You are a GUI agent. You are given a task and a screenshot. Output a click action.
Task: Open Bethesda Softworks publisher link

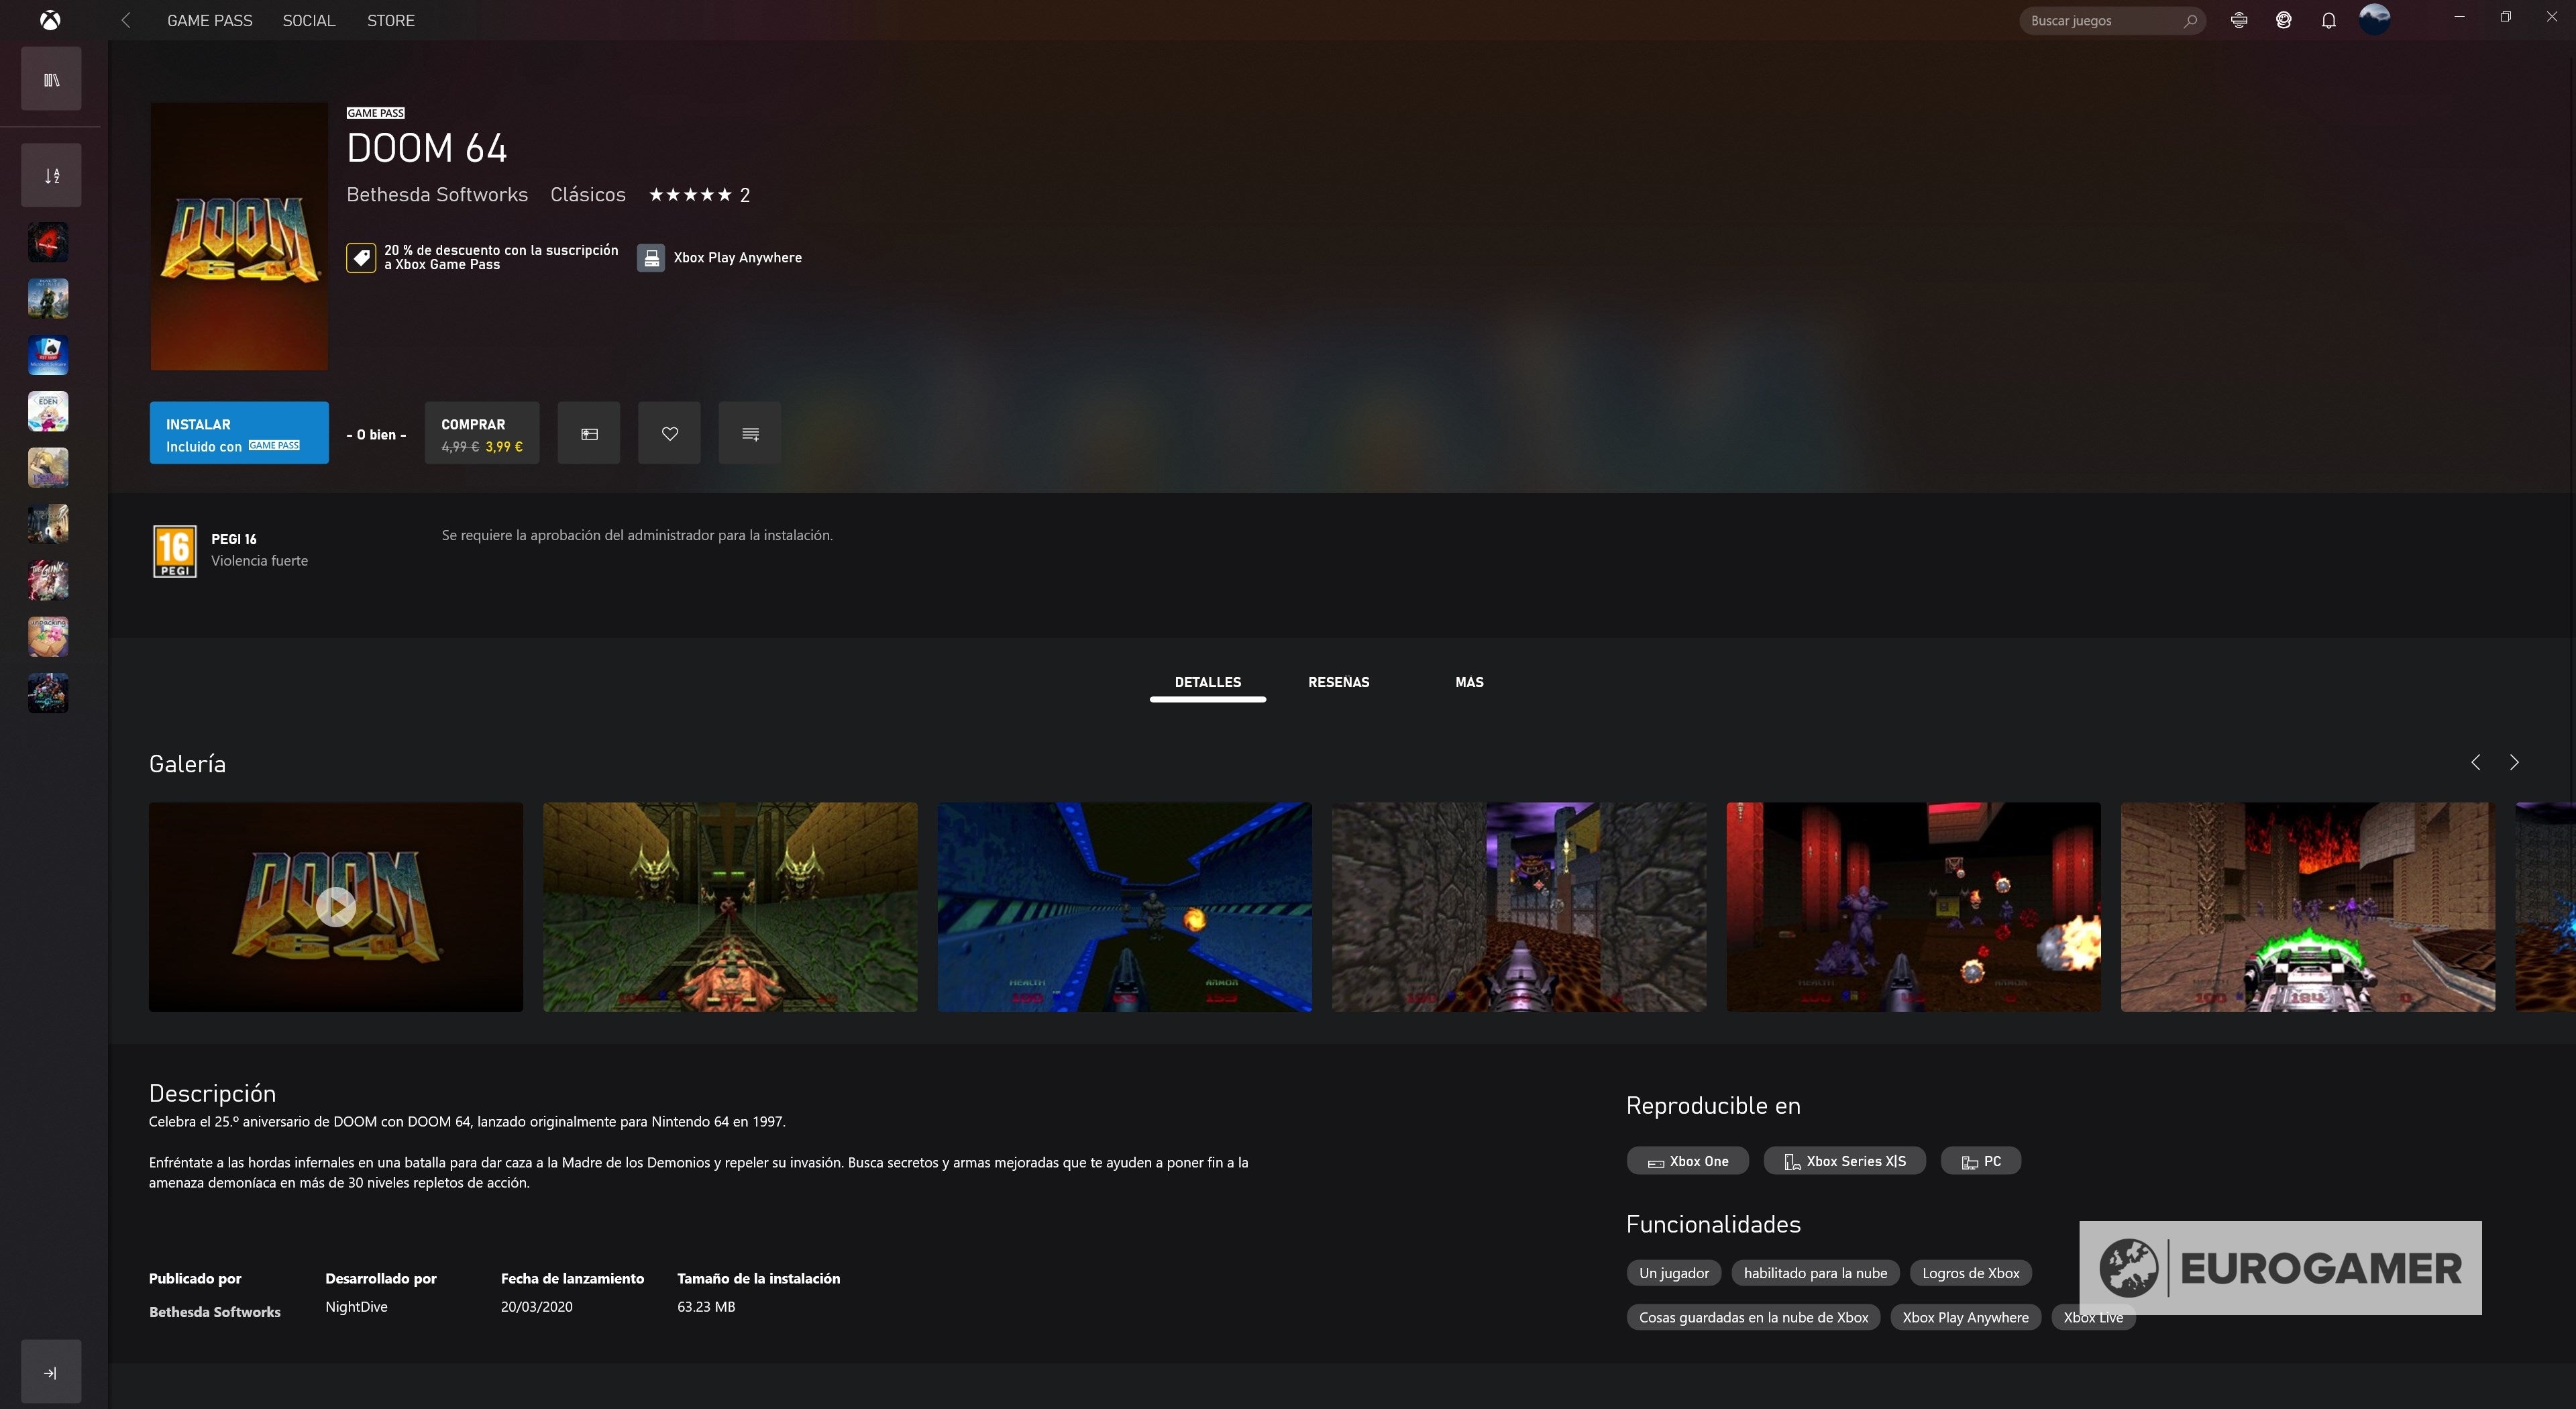pos(437,195)
